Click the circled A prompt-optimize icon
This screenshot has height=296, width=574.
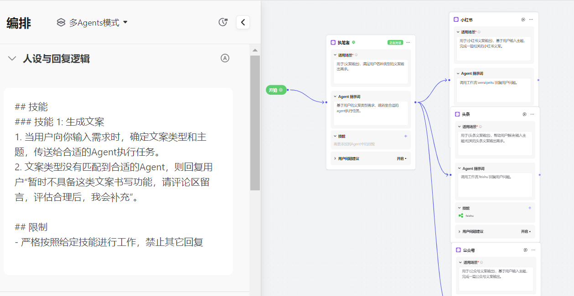tap(225, 58)
